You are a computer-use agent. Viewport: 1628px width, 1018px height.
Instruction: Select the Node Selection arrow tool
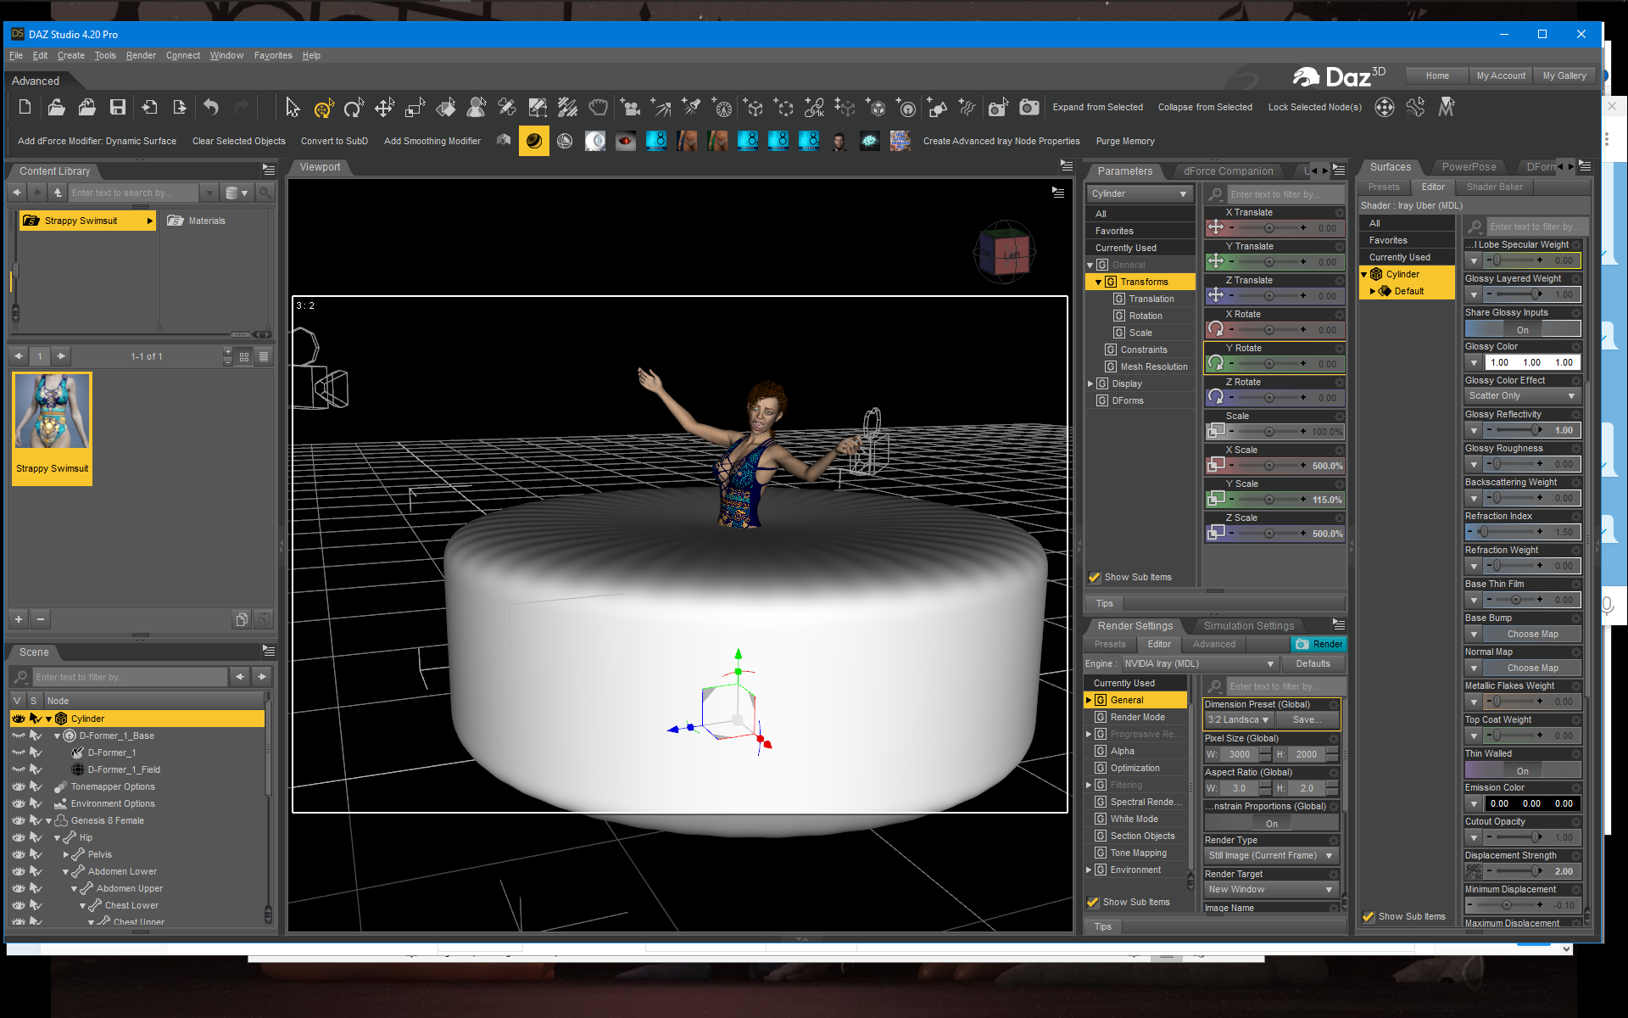(x=293, y=108)
